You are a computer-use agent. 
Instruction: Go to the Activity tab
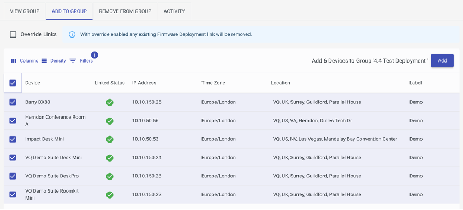[x=174, y=11]
